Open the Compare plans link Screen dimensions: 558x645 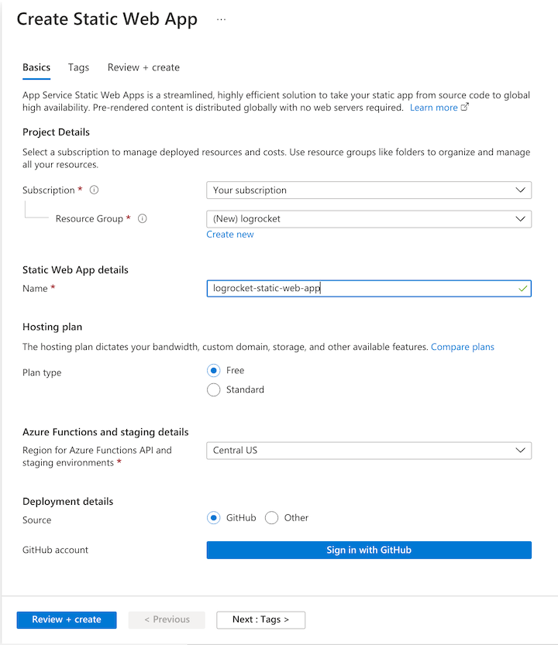click(463, 347)
